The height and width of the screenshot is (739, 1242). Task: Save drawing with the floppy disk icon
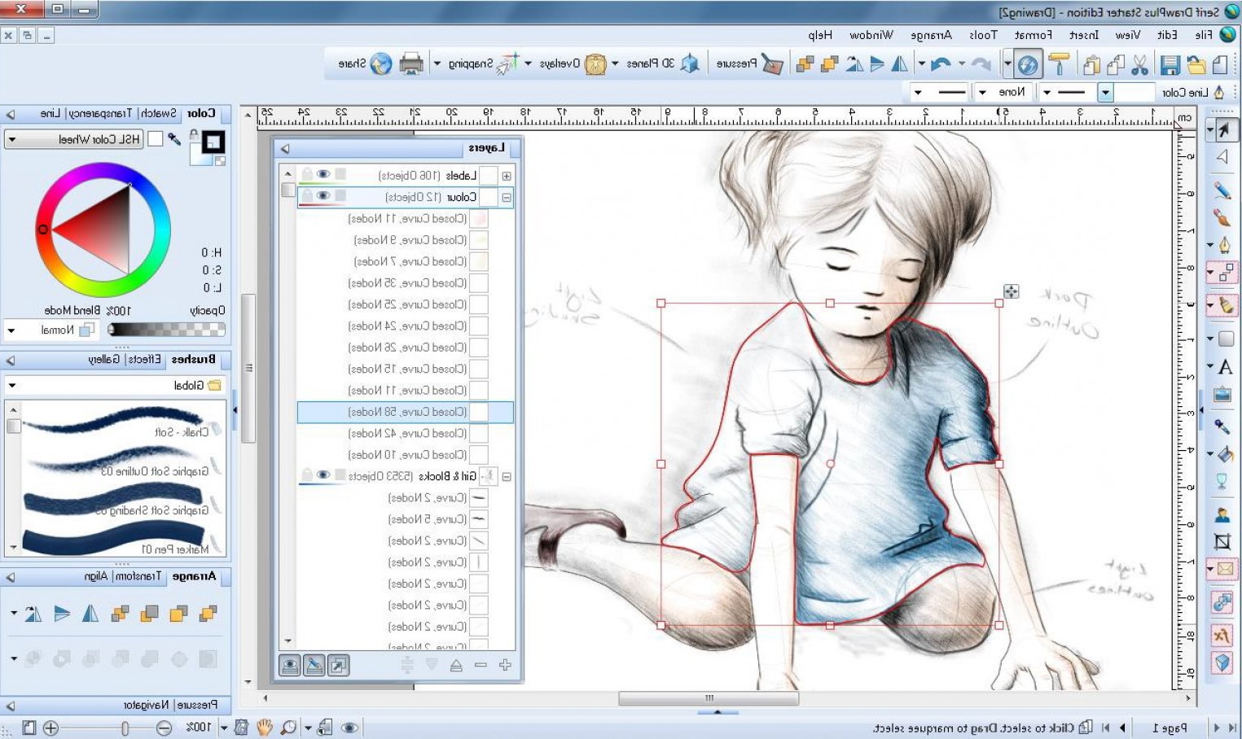point(1170,63)
